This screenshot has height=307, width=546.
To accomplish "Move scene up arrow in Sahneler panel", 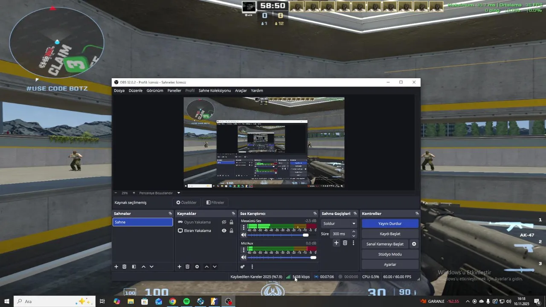I will pos(143,266).
